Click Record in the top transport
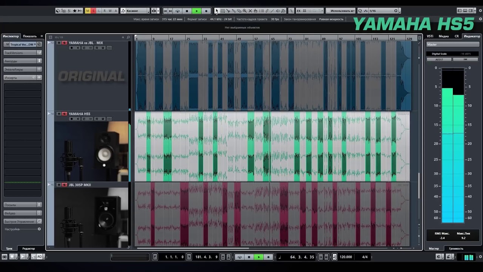This screenshot has width=483, height=272. (x=206, y=11)
